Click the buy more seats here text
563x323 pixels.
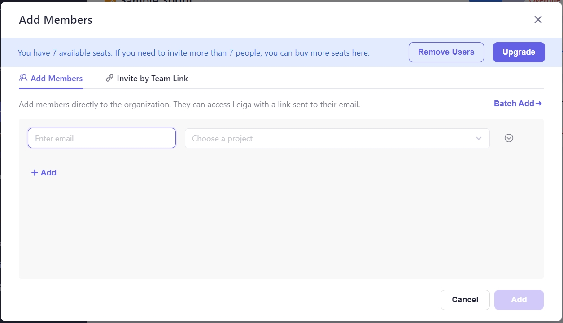339,53
